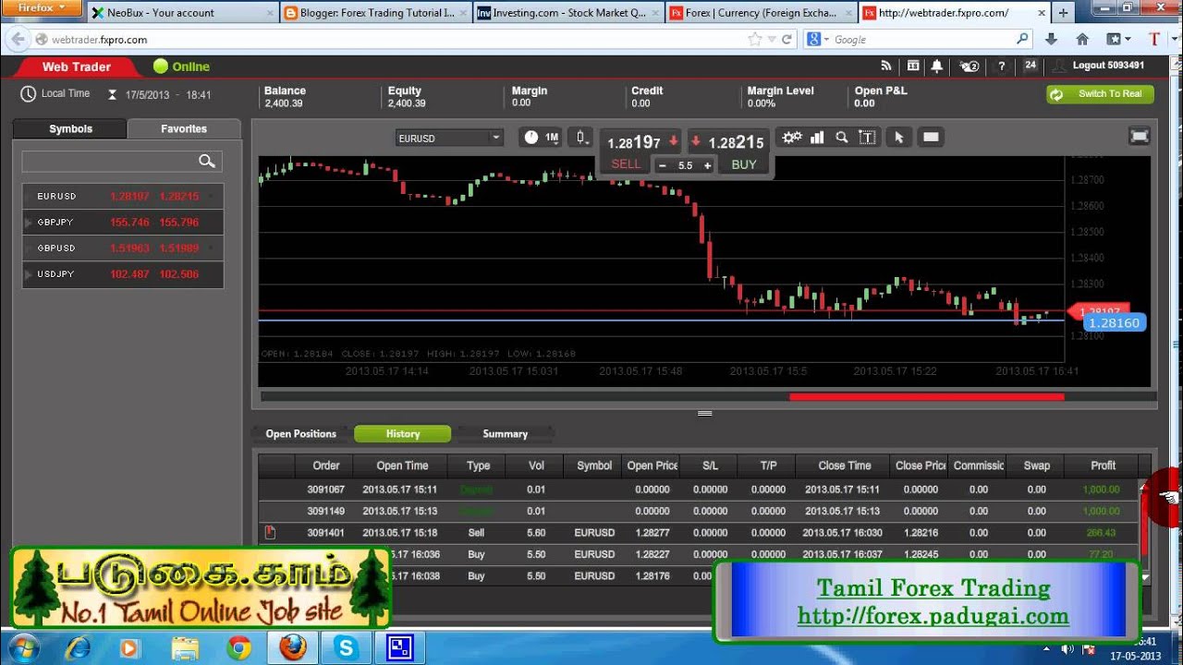Image resolution: width=1183 pixels, height=665 pixels.
Task: Click the BUY button
Action: click(x=744, y=164)
